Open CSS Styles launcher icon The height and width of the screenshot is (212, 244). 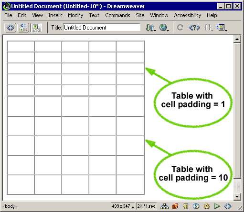196,206
